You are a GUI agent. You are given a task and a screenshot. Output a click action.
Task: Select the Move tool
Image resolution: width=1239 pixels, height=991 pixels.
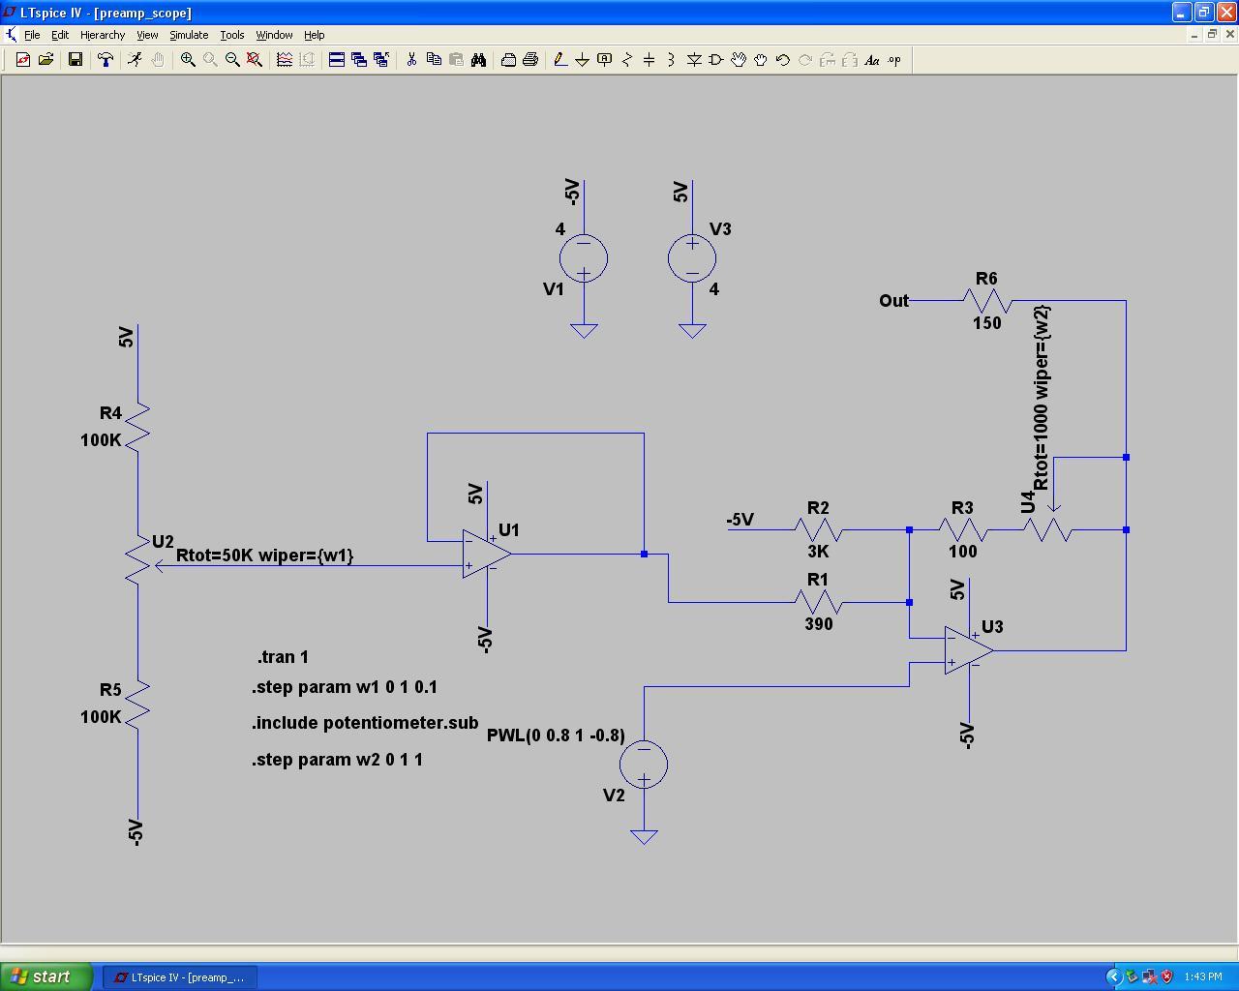click(738, 59)
